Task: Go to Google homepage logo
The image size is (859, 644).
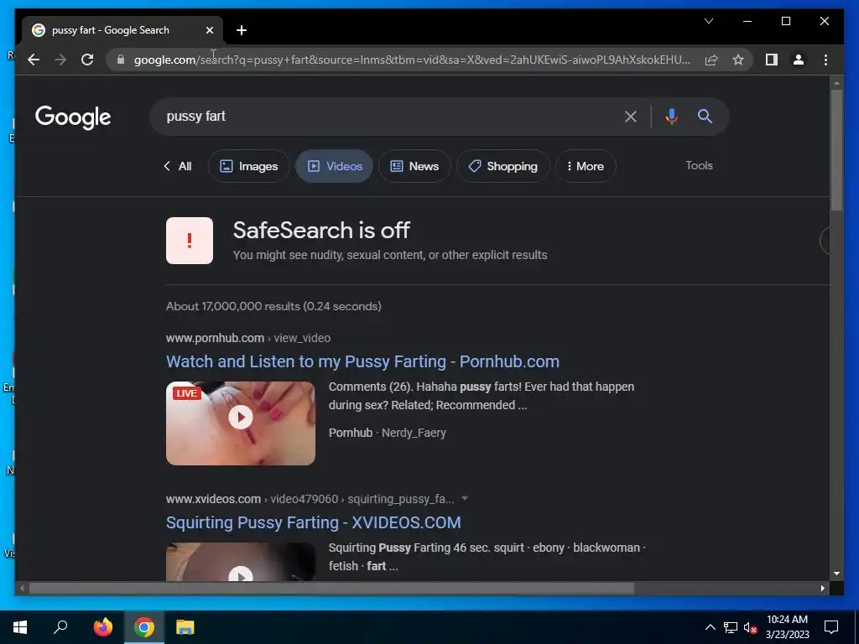Action: (73, 117)
